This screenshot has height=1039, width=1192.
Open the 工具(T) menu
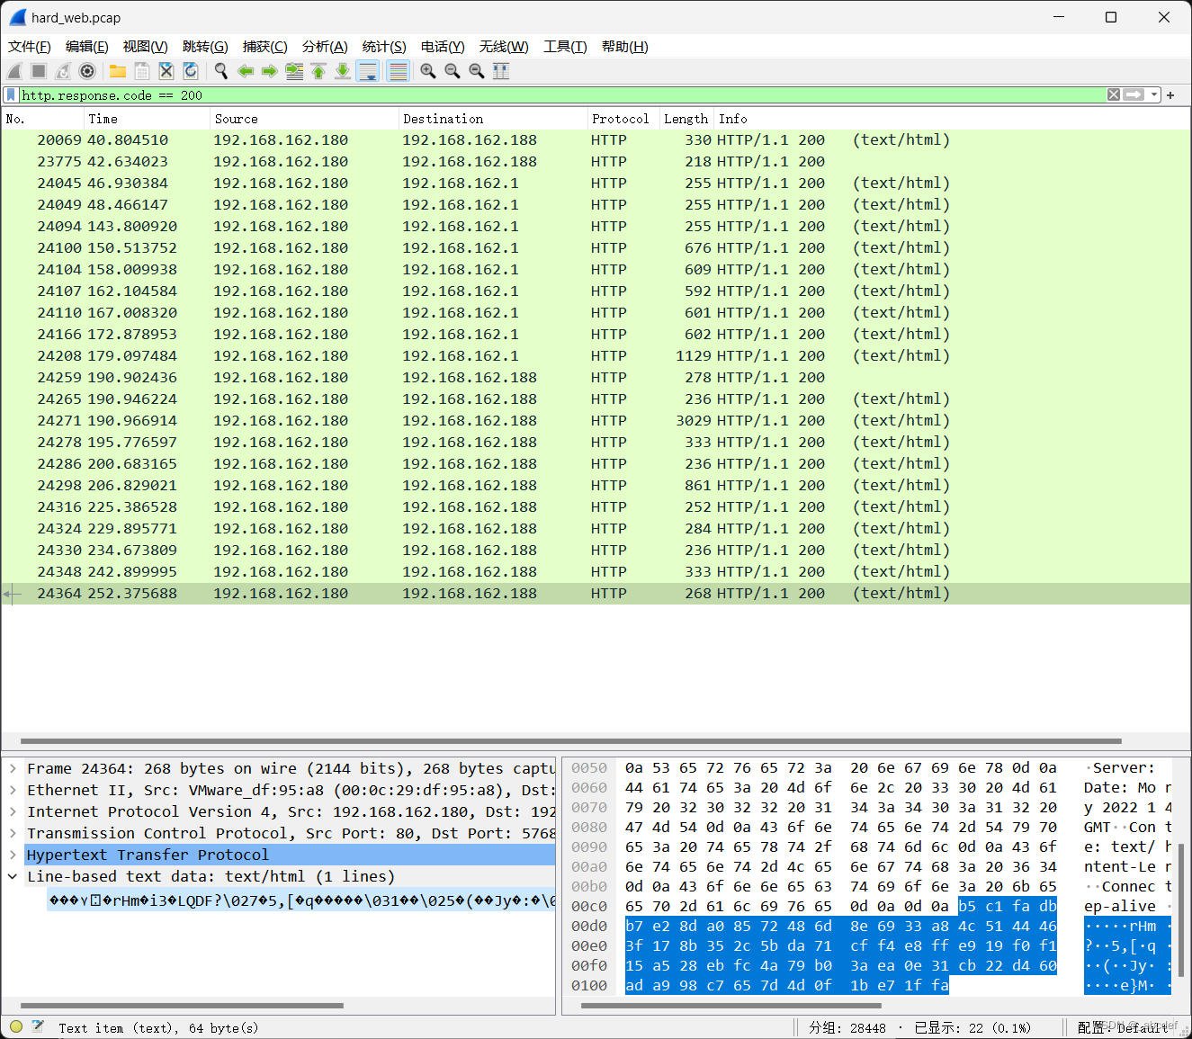click(565, 47)
